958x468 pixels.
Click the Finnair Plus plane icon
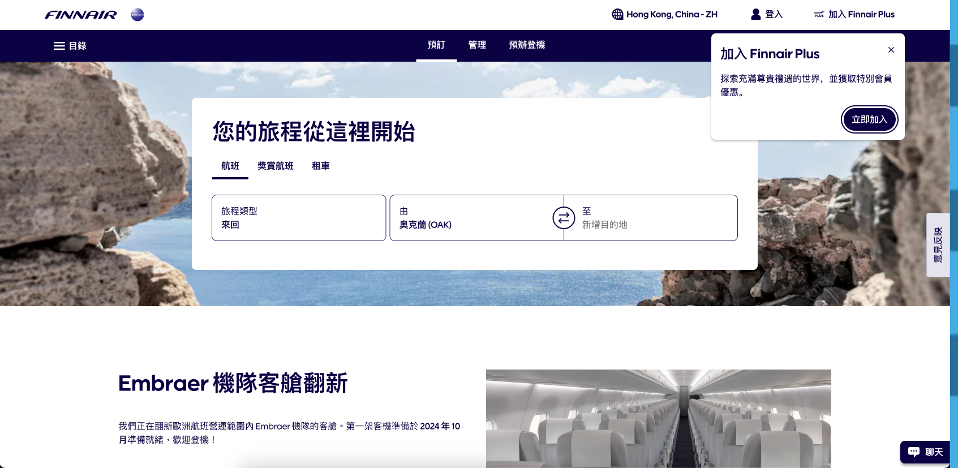click(x=819, y=14)
